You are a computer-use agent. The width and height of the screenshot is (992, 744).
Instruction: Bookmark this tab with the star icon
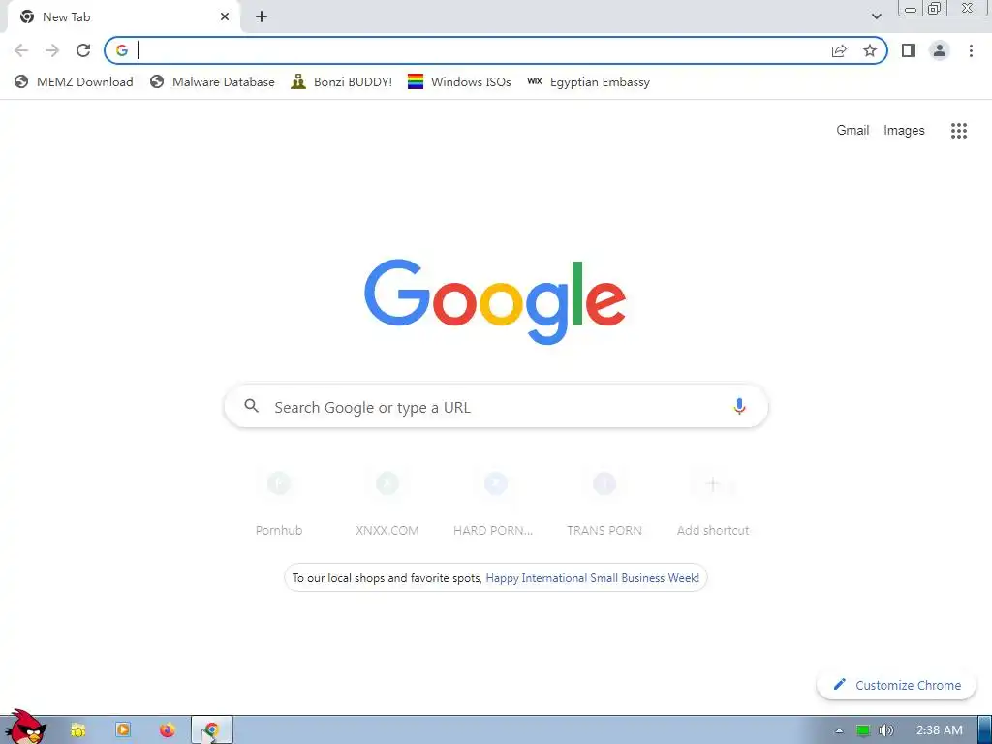click(870, 50)
